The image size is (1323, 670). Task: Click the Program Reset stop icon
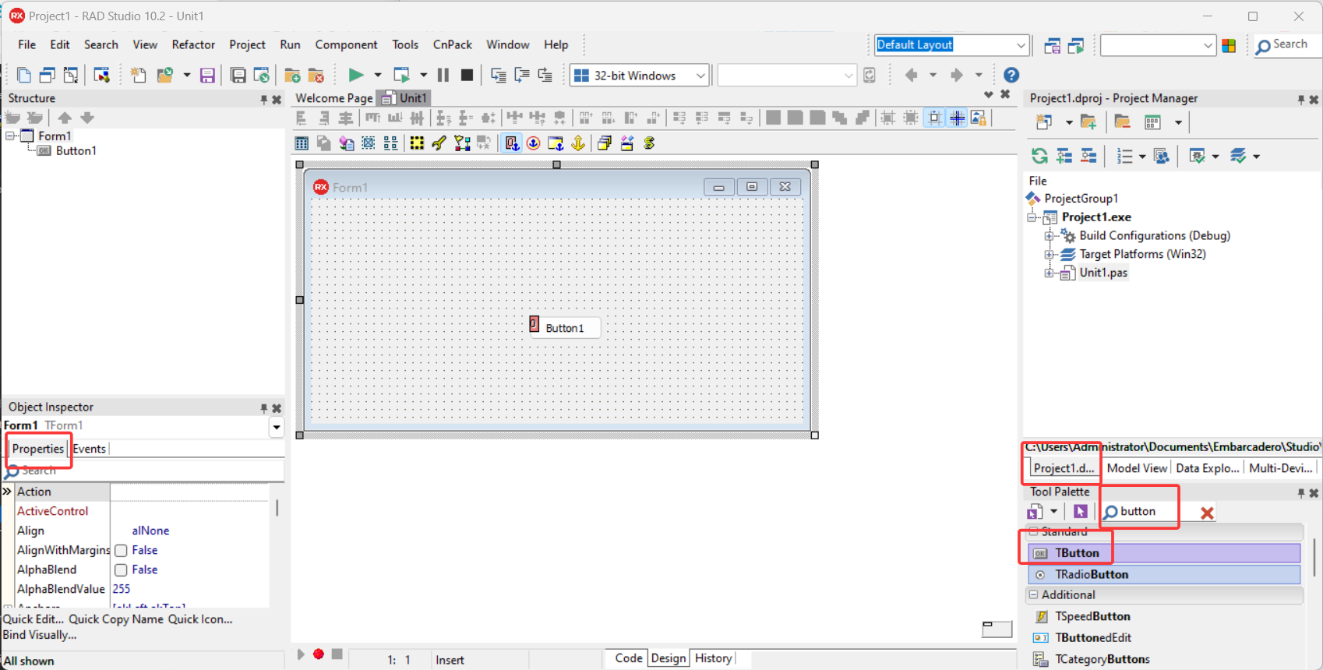point(467,75)
